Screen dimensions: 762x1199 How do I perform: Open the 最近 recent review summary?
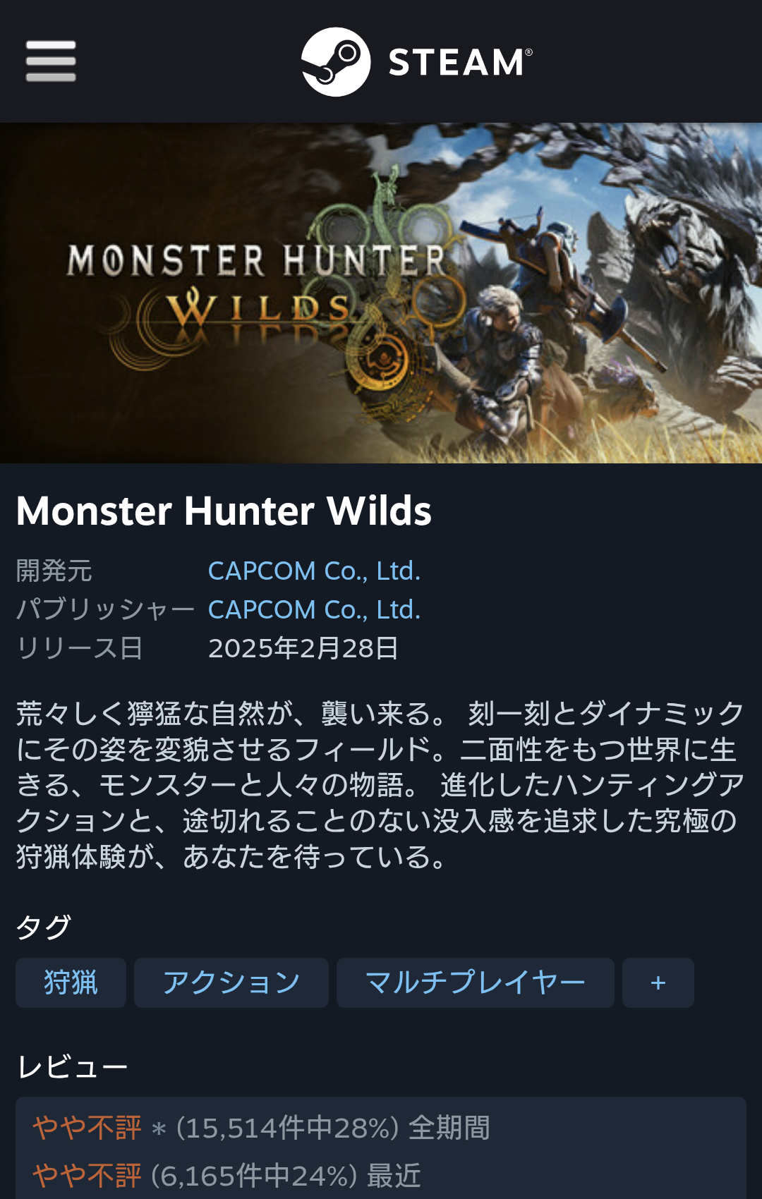point(226,1176)
